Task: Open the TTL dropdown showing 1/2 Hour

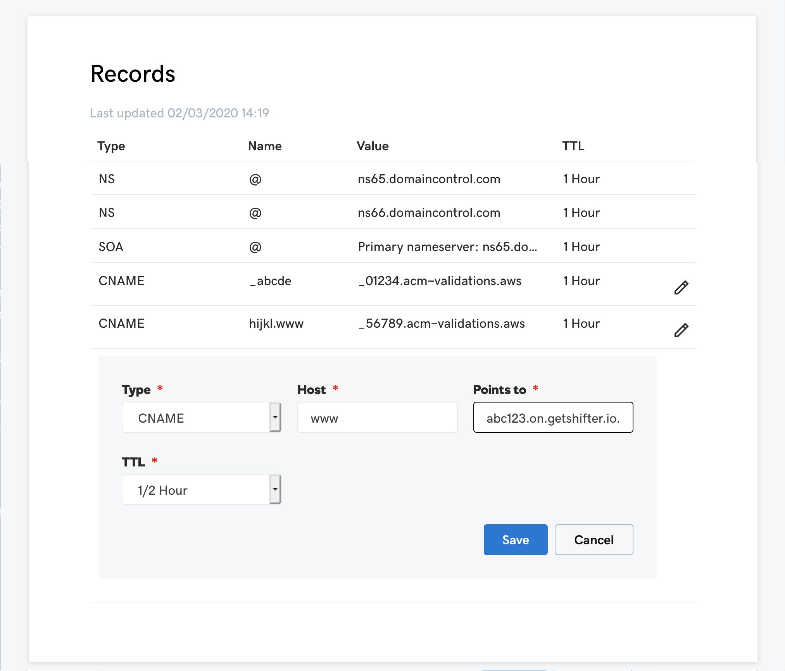Action: 201,489
